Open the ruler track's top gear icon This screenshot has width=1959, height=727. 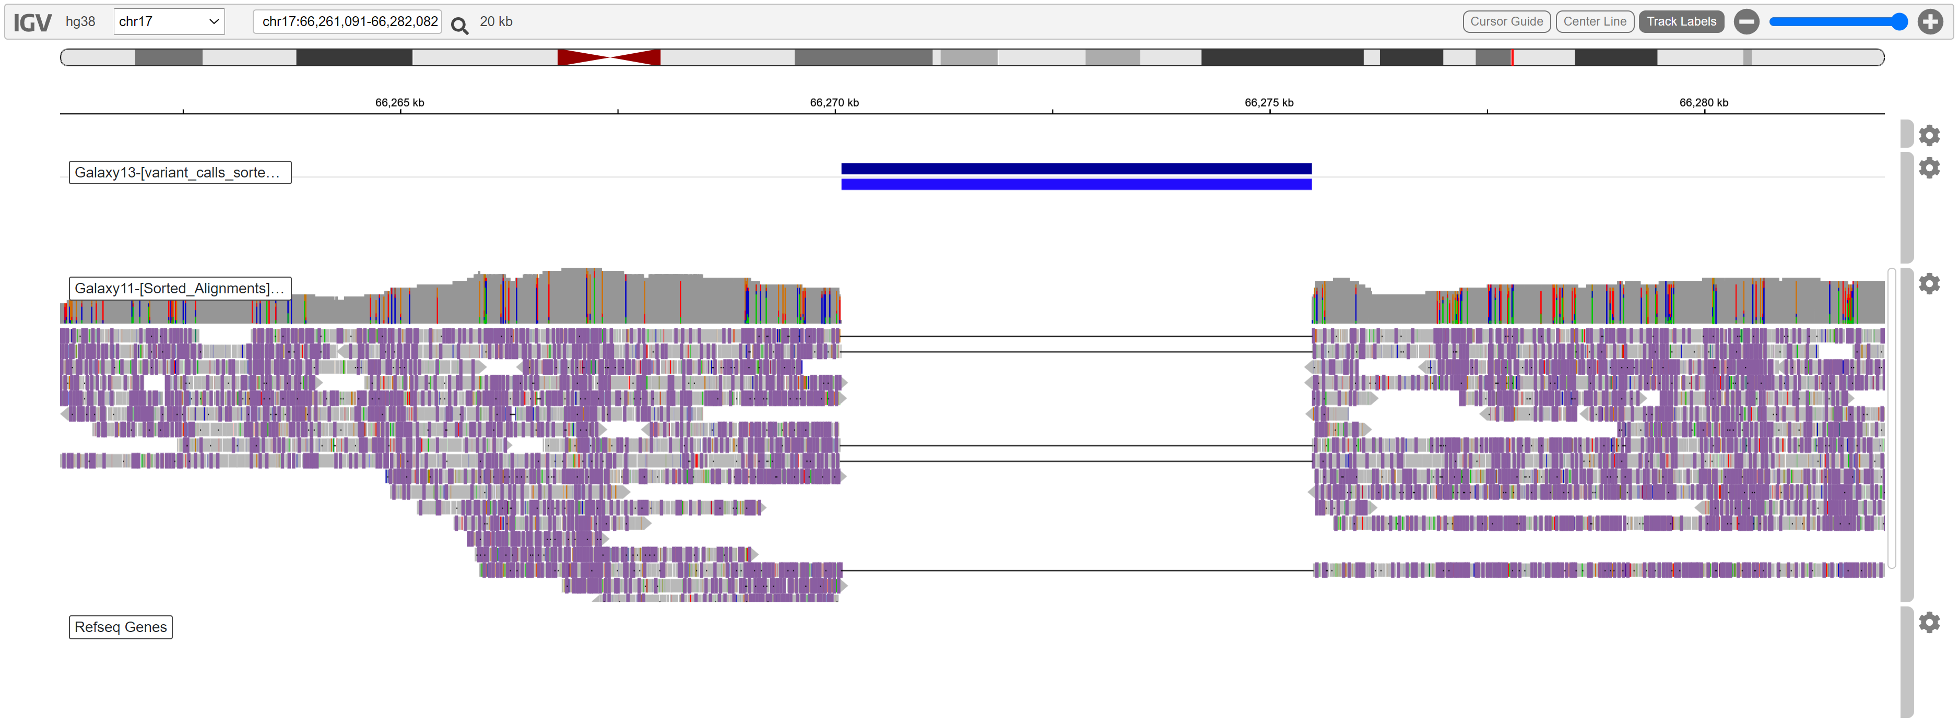coord(1929,135)
